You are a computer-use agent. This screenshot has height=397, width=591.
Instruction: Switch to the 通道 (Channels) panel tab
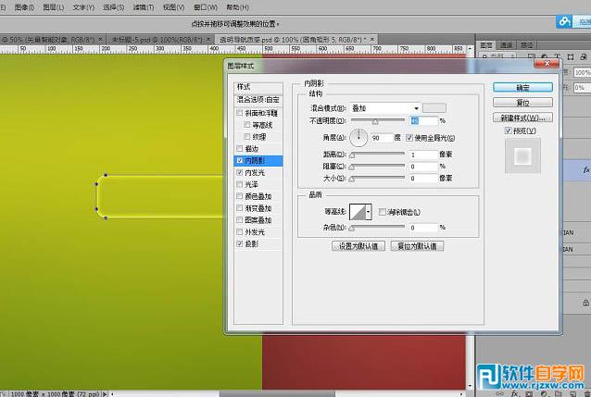click(x=507, y=44)
